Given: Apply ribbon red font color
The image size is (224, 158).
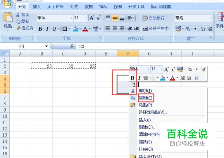Looking at the screenshot, I should 85,29.
